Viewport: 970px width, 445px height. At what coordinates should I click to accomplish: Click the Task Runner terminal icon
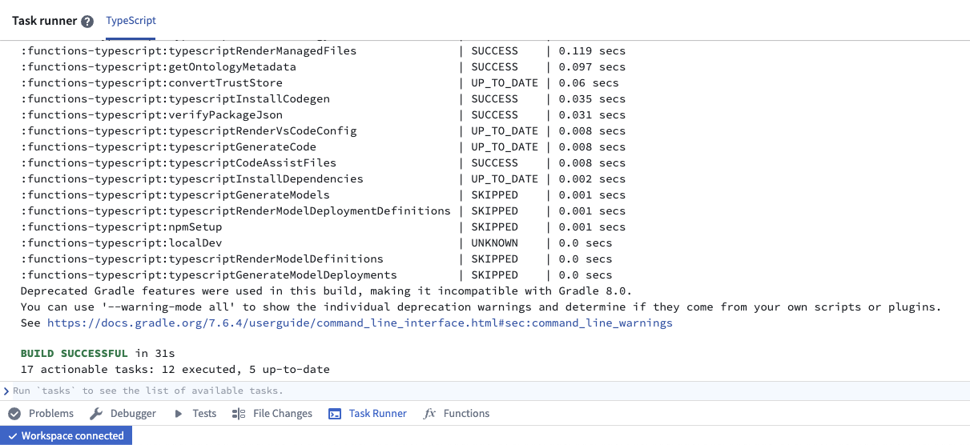(x=335, y=414)
